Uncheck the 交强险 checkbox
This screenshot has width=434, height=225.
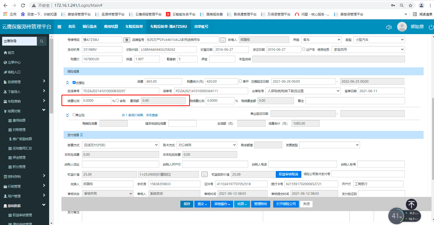tap(74, 82)
